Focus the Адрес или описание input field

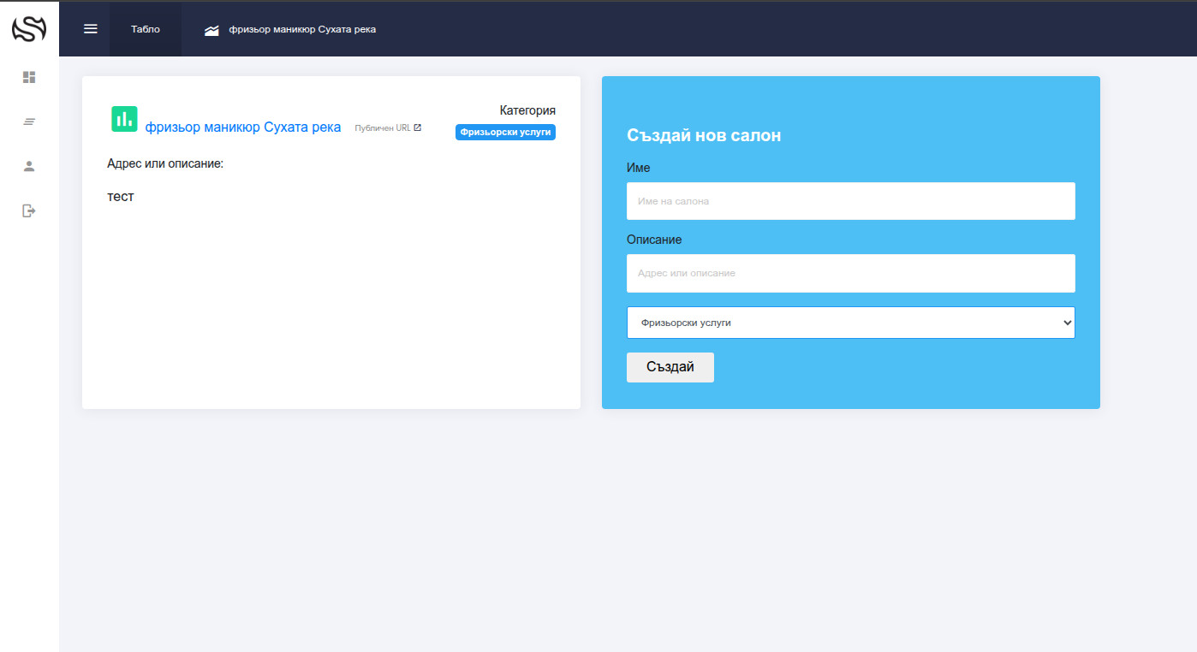tap(850, 273)
